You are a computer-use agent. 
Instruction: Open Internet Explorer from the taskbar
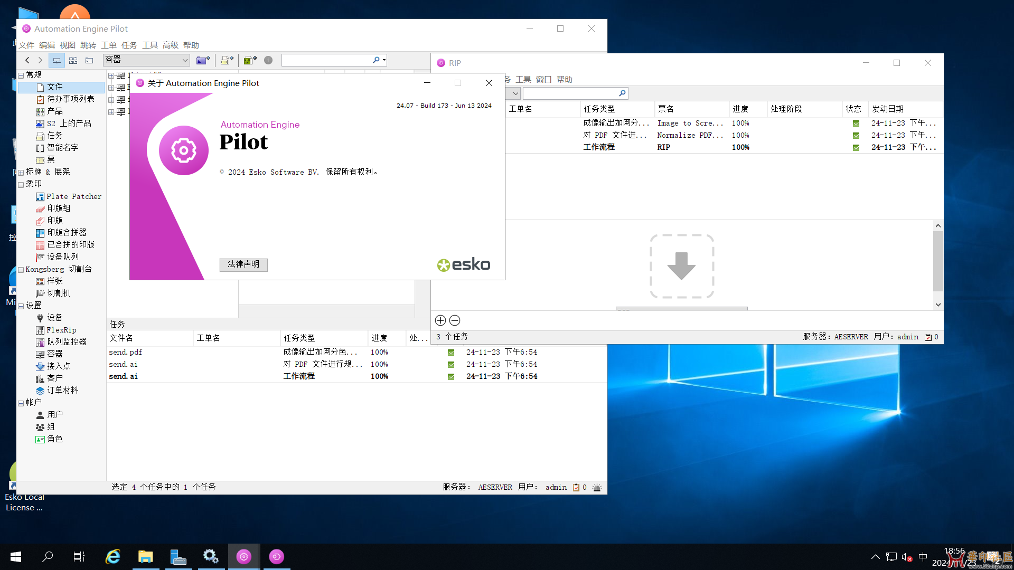tap(113, 557)
